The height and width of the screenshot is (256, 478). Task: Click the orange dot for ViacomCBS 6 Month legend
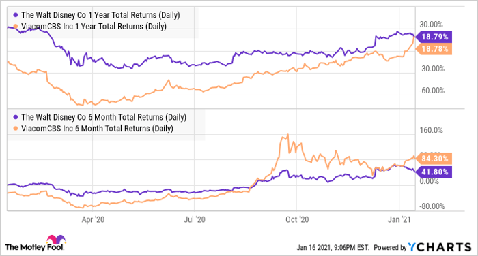tap(16, 129)
